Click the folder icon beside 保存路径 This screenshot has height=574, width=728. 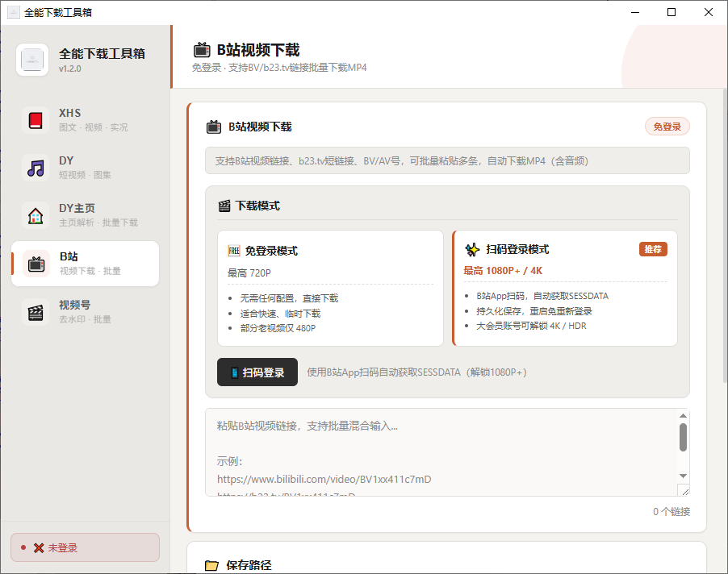tap(211, 565)
